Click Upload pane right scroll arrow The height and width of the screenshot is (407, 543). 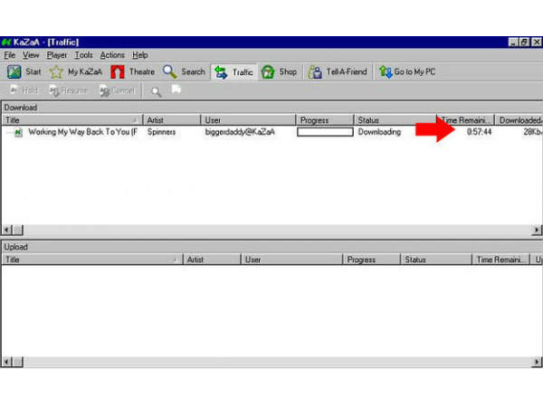[x=537, y=362]
